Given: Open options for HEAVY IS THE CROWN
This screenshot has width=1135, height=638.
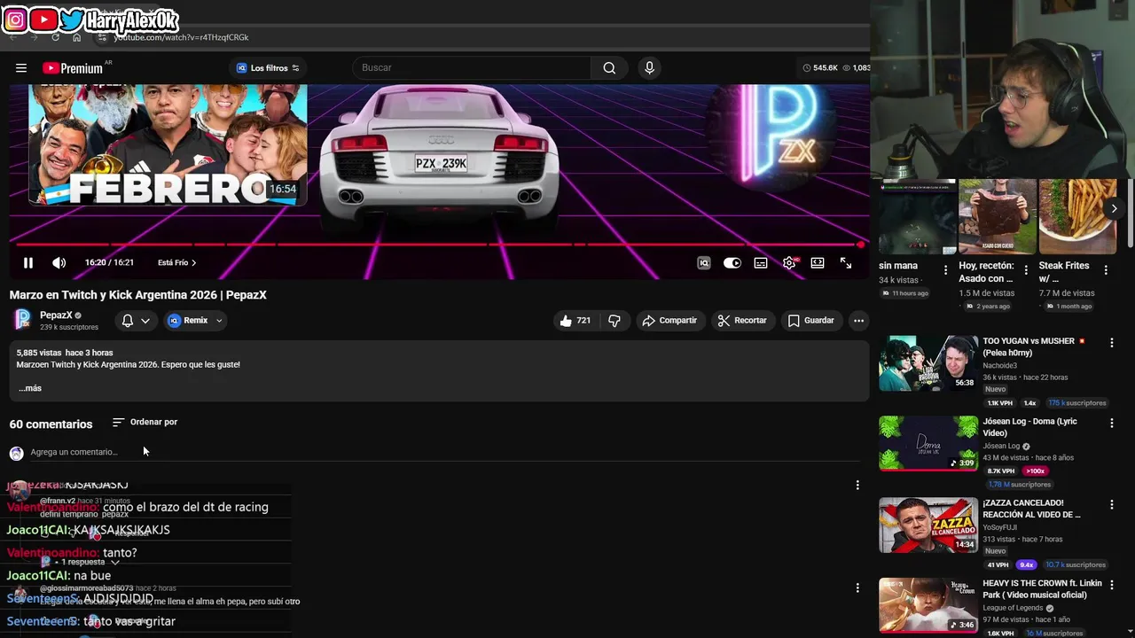Looking at the screenshot, I should (x=1112, y=585).
